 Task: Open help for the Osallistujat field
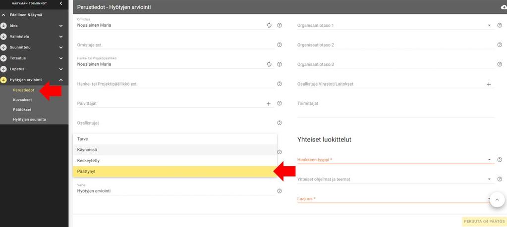(x=280, y=123)
